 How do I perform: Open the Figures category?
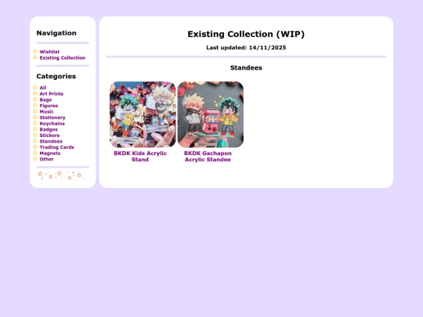pos(49,106)
